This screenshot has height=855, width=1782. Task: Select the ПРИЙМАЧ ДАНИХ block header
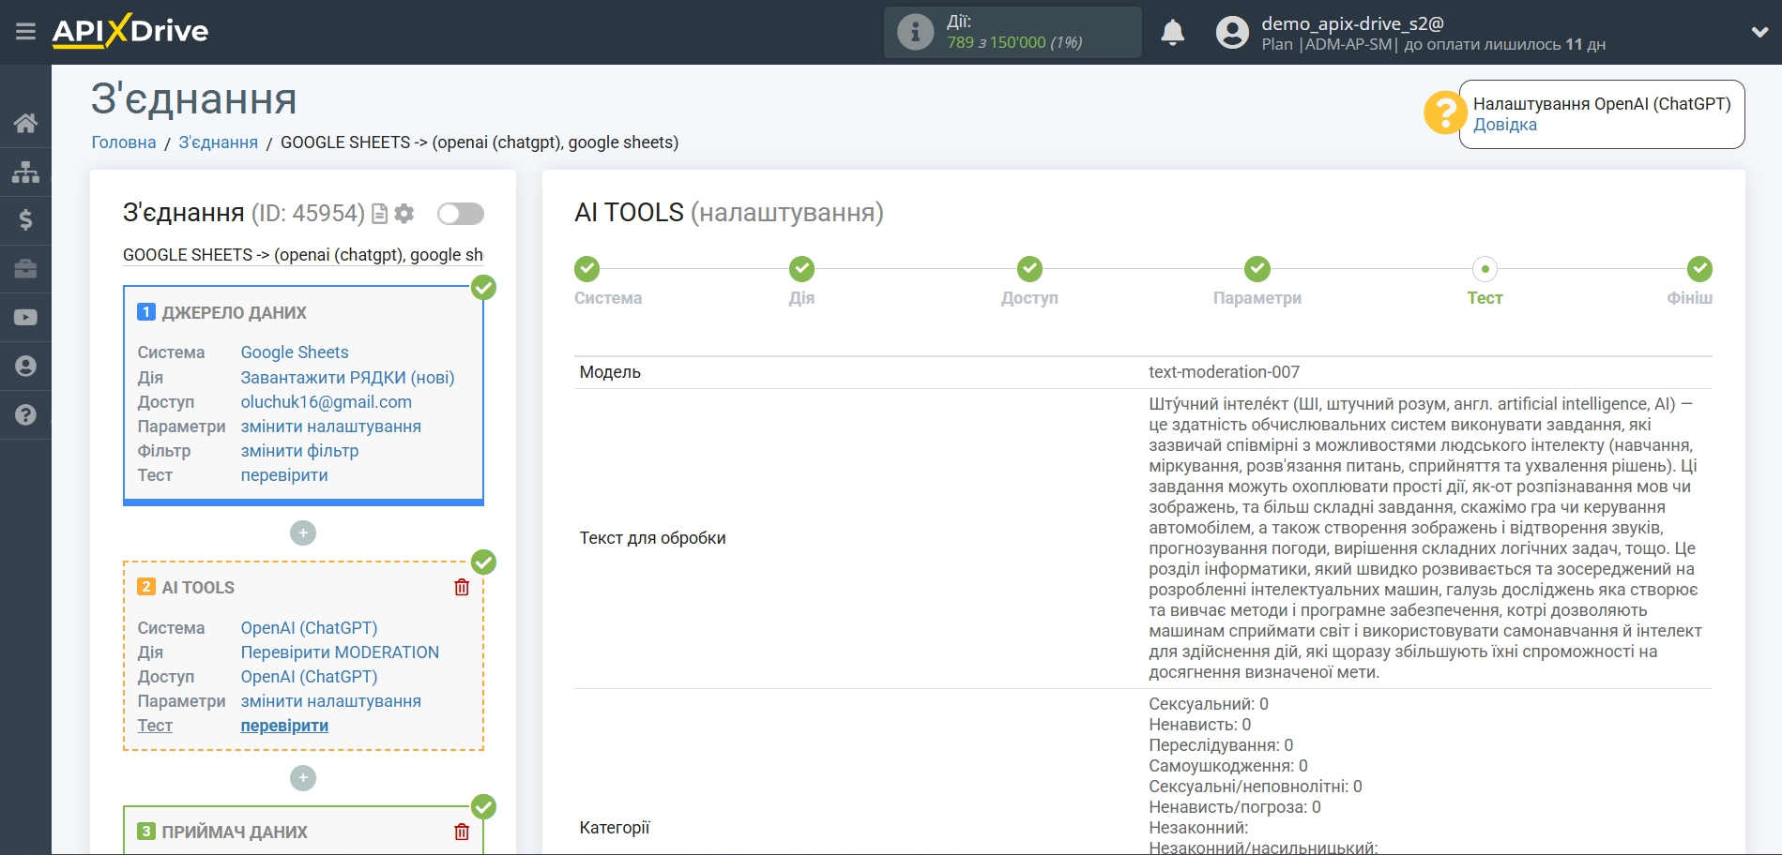coord(234,832)
